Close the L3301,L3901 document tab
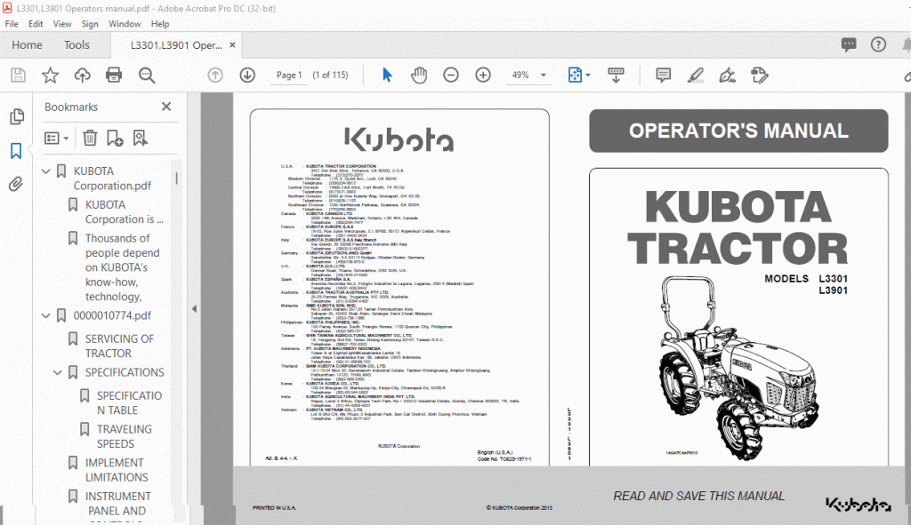 click(x=232, y=44)
